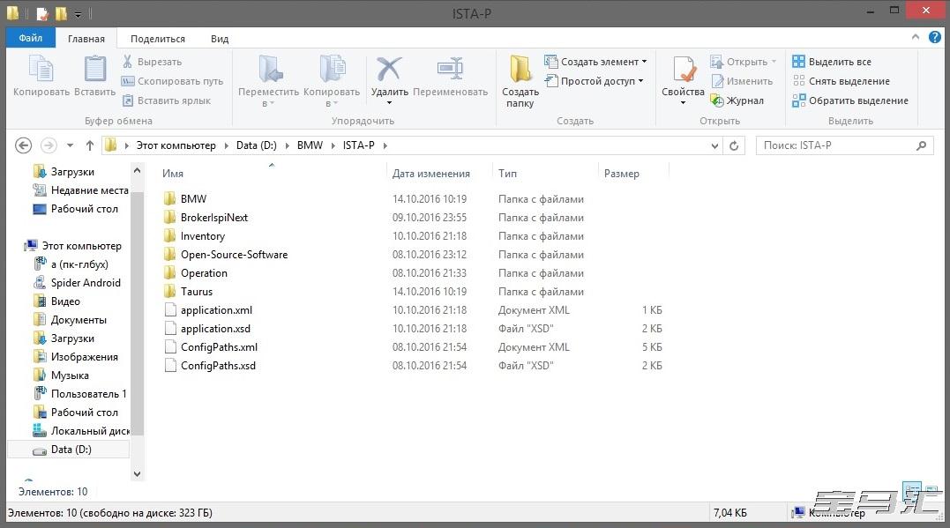The image size is (950, 528).
Task: Click the Свойства ribbon icon
Action: pos(684,69)
